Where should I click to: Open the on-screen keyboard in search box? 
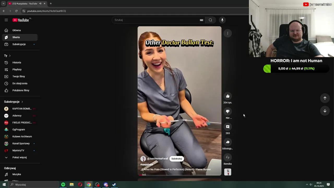pyautogui.click(x=201, y=20)
